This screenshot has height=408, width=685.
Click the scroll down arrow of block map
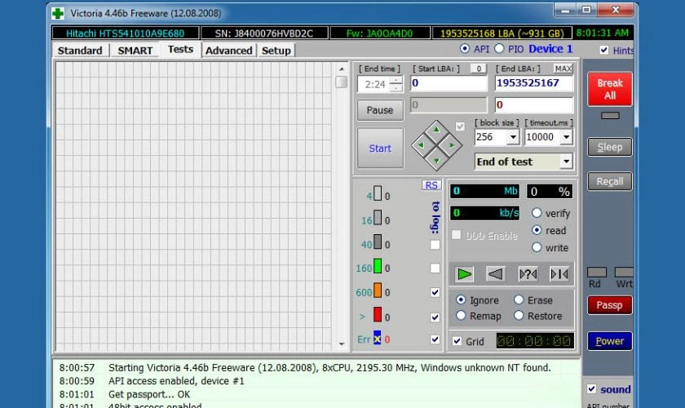pyautogui.click(x=342, y=344)
